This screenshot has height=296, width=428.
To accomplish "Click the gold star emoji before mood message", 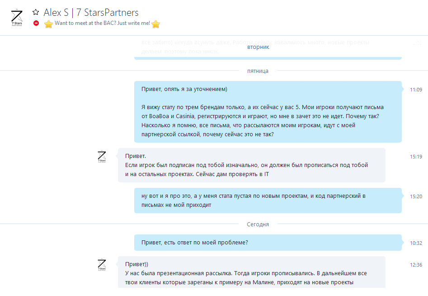I will [49, 24].
